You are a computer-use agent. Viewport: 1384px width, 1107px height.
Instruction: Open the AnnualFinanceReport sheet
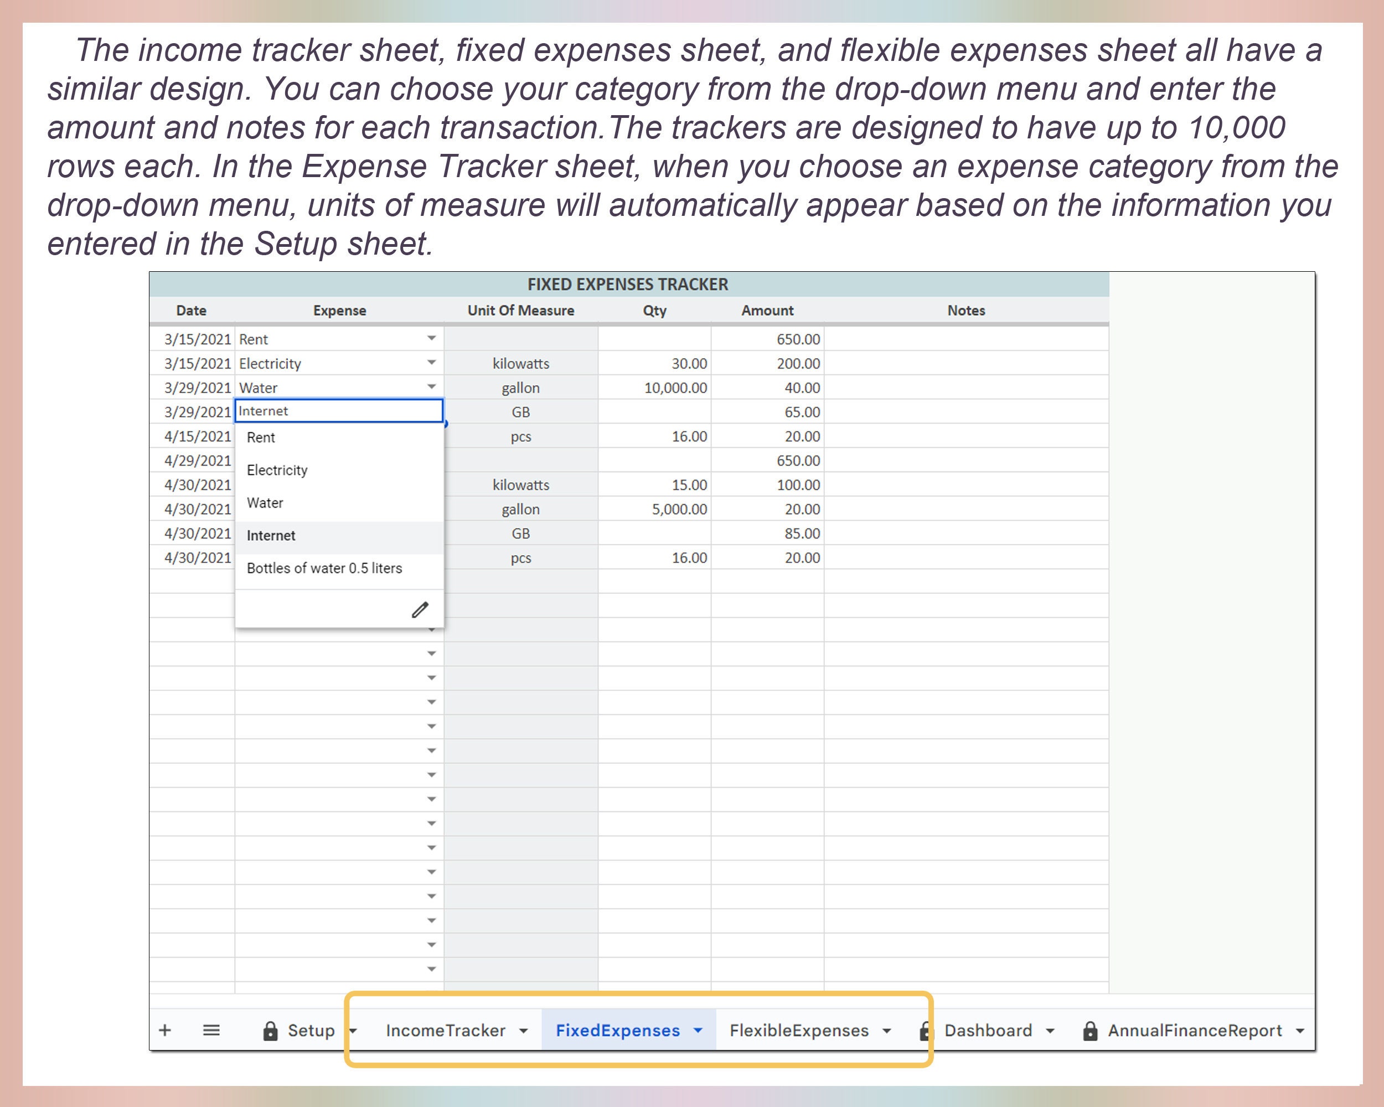pos(1195,1030)
